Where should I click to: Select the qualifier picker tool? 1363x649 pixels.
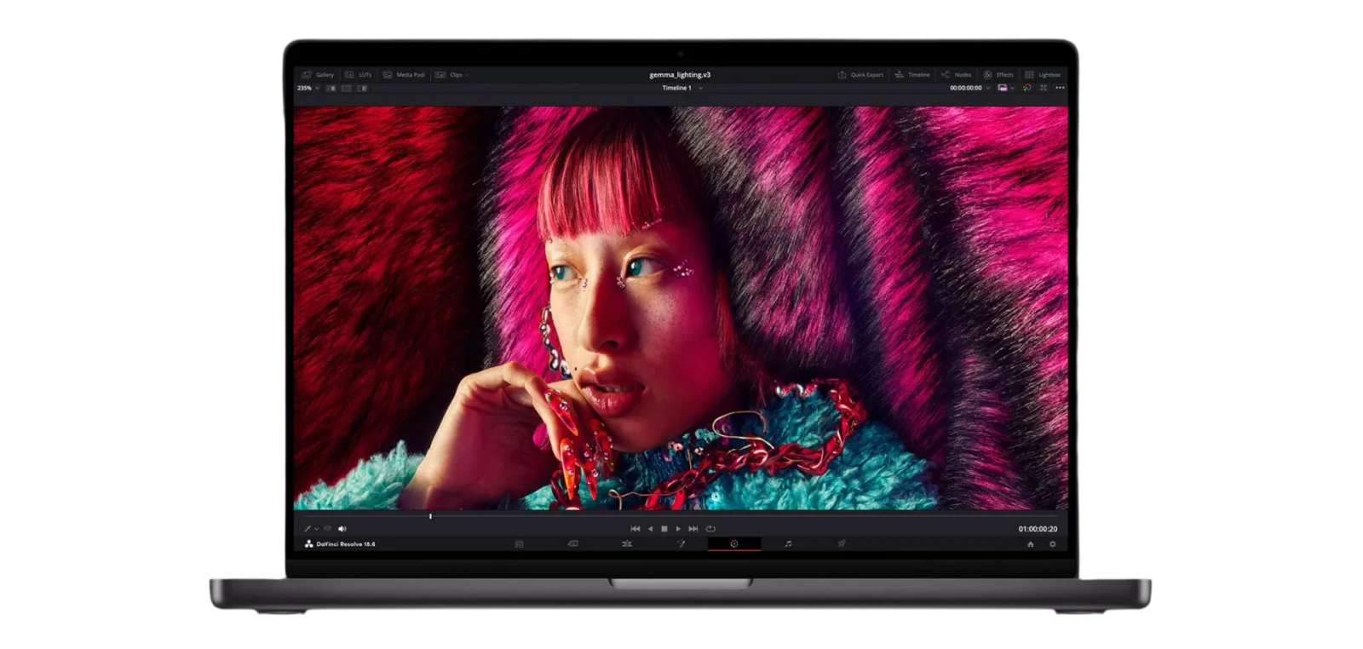click(x=307, y=529)
